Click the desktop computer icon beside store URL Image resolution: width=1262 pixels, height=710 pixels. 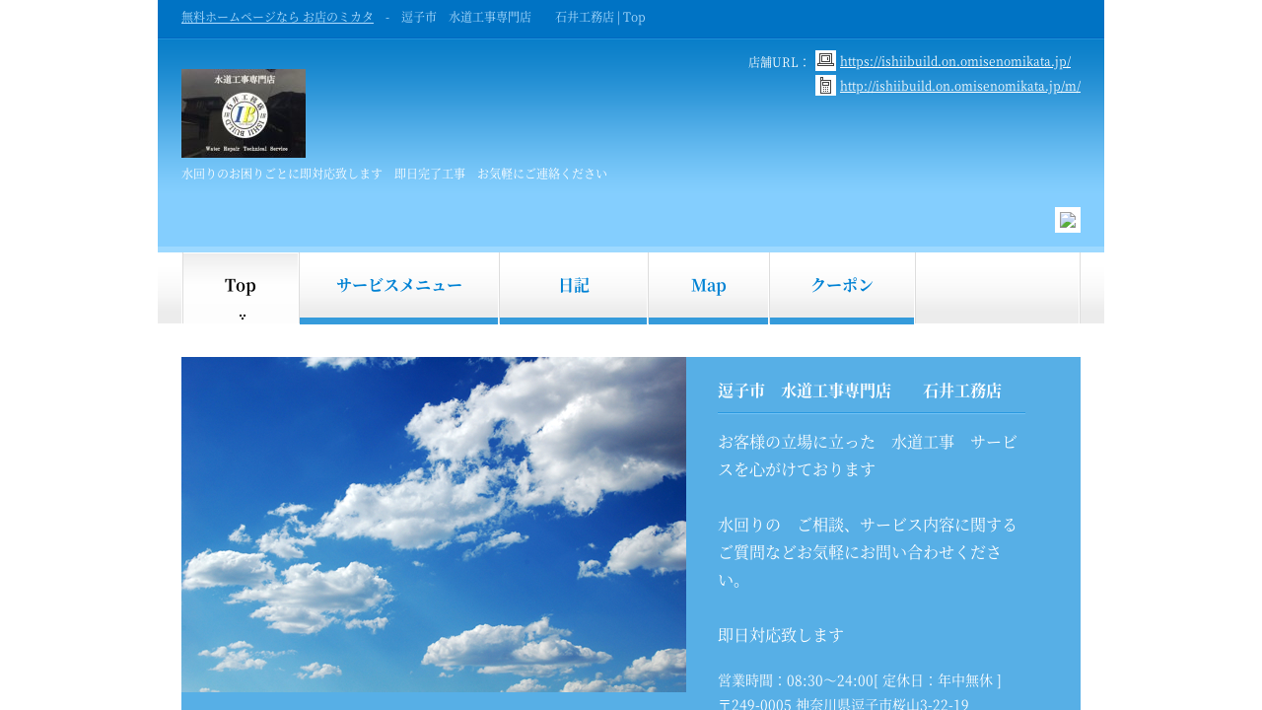pos(825,60)
